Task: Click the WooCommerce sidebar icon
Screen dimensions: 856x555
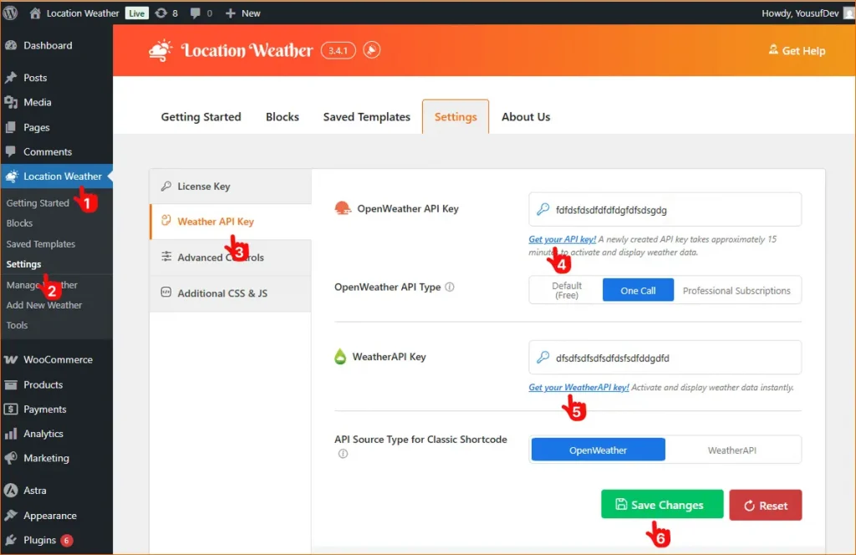Action: [x=13, y=359]
